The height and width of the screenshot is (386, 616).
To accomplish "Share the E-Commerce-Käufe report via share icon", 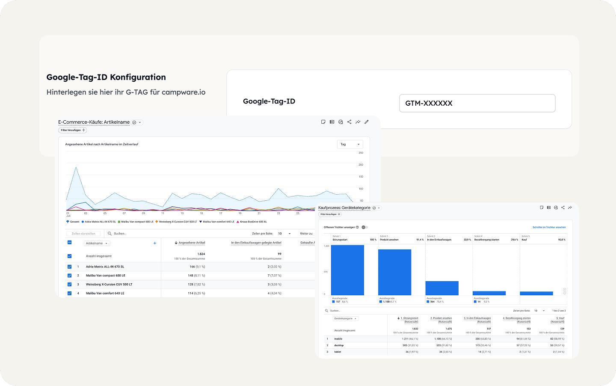I will pyautogui.click(x=349, y=122).
